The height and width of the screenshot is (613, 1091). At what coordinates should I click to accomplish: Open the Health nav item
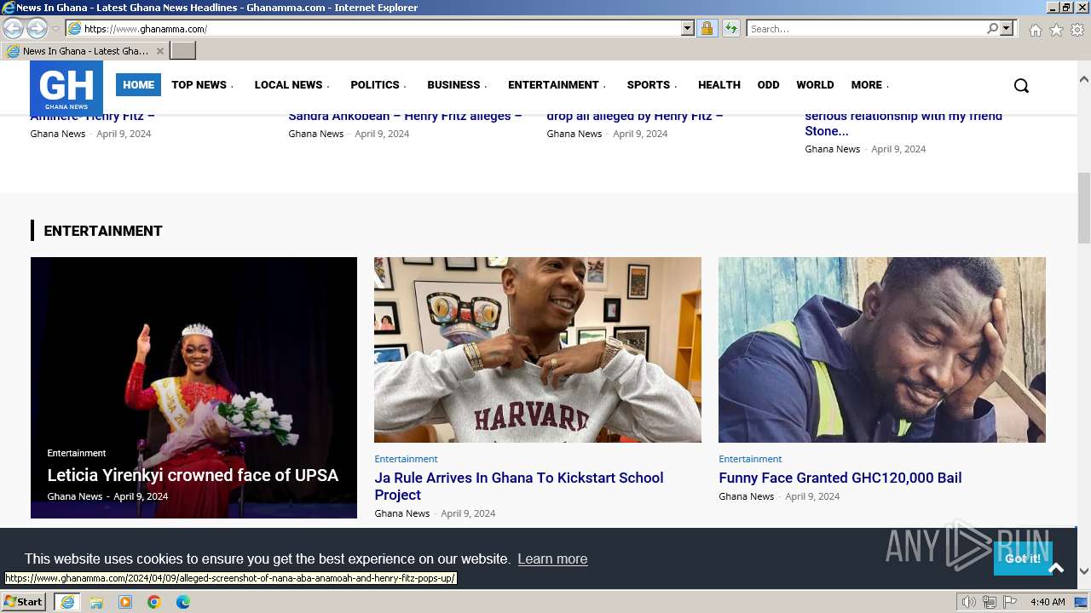point(719,85)
